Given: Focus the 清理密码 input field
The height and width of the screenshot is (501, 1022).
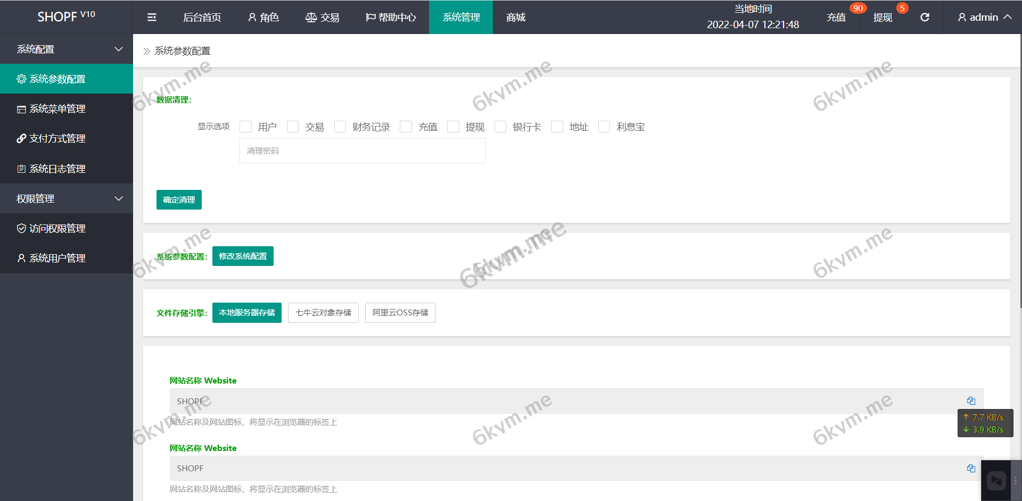Looking at the screenshot, I should click(x=362, y=151).
